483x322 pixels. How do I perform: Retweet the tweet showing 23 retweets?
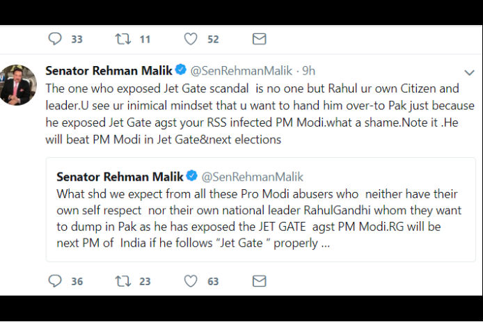click(x=123, y=281)
